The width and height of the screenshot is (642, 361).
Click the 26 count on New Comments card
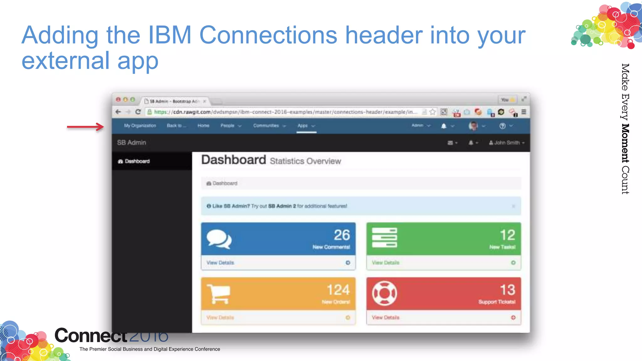[342, 235]
